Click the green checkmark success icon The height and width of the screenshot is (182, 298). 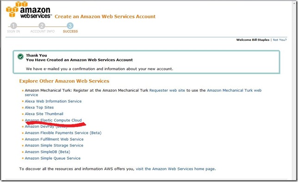click(20, 56)
